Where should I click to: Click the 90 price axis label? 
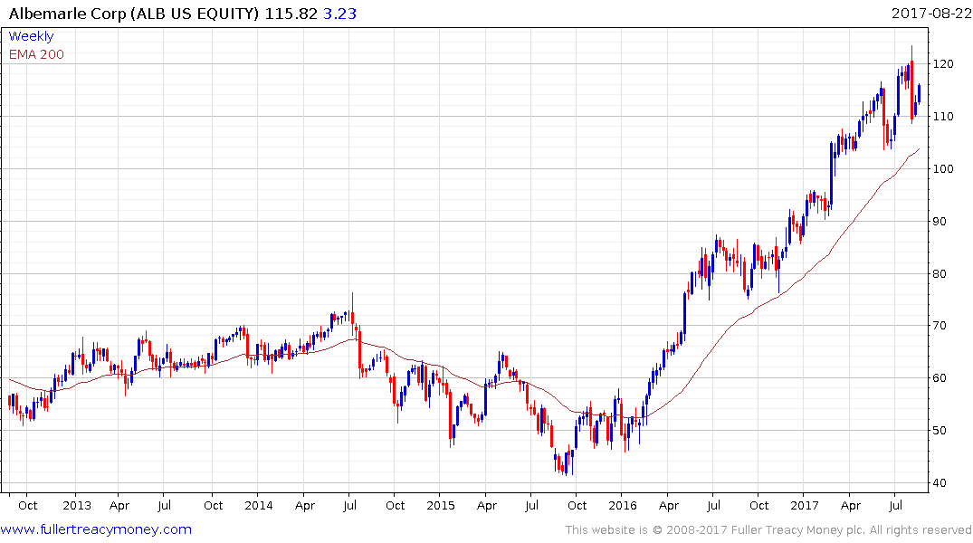940,221
